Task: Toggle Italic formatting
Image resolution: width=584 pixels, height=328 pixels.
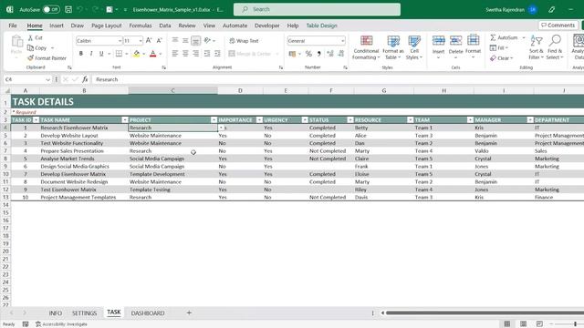Action: pyautogui.click(x=91, y=54)
